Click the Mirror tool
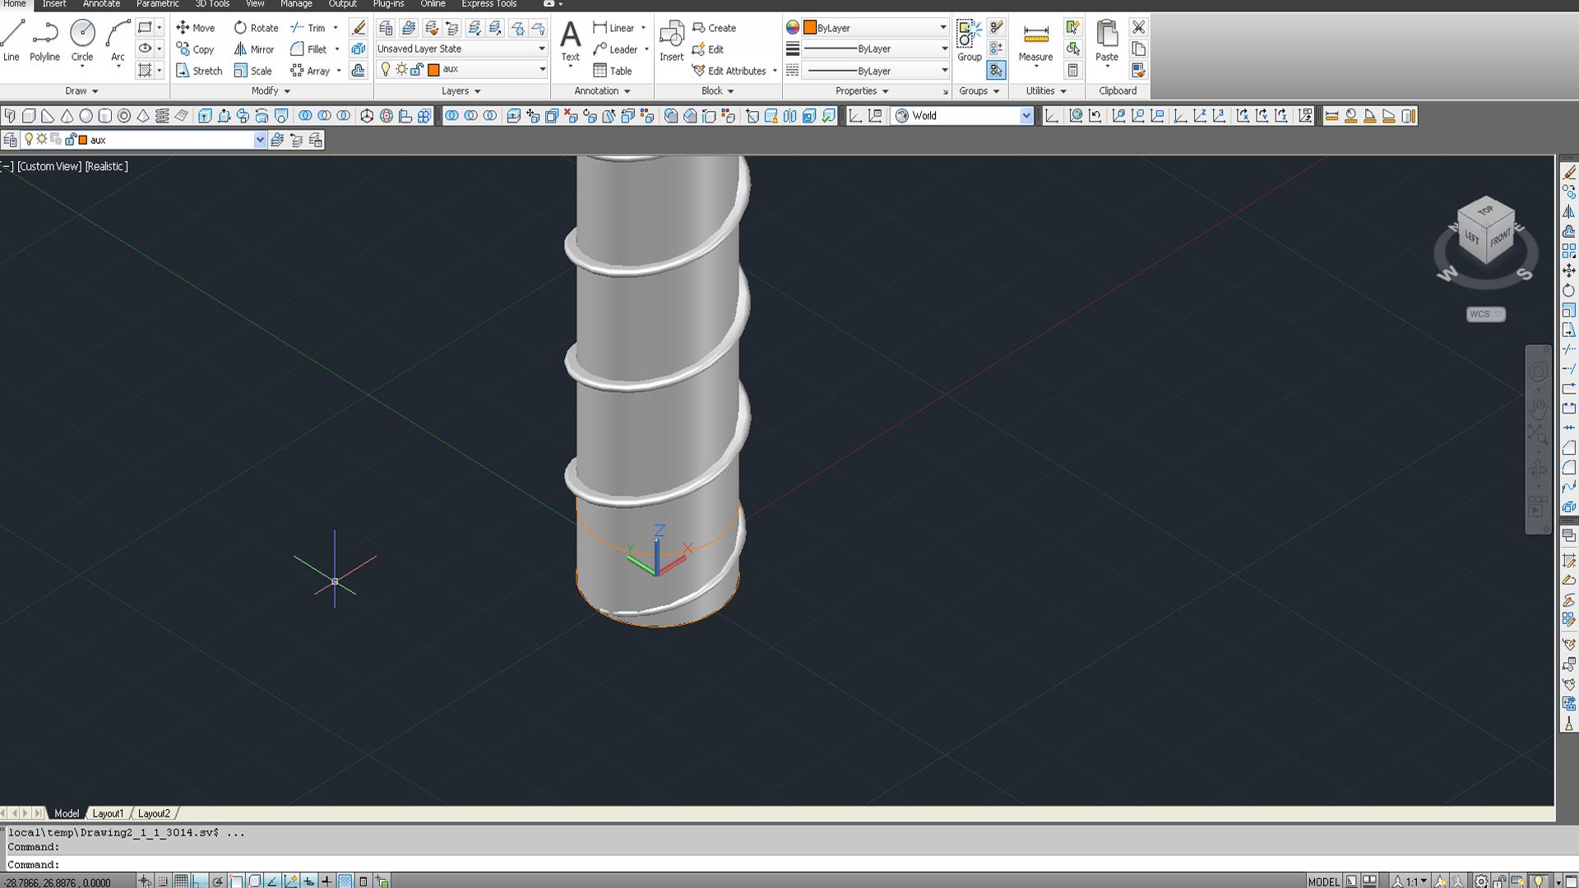 [254, 49]
